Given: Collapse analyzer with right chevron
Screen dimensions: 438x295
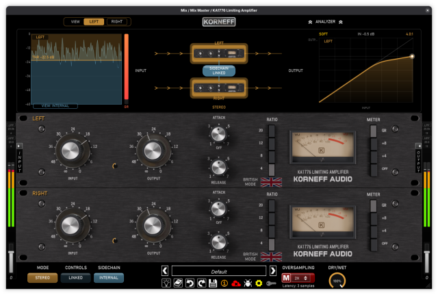Looking at the screenshot, I should point(341,22).
